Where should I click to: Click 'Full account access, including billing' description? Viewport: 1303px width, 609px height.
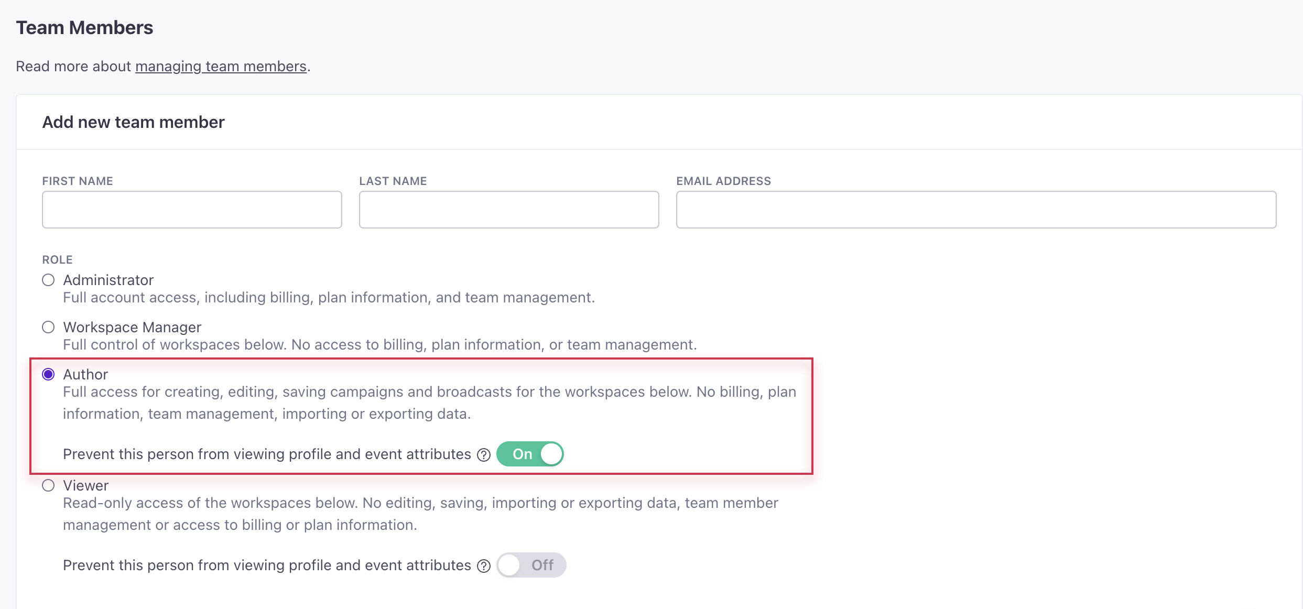329,298
